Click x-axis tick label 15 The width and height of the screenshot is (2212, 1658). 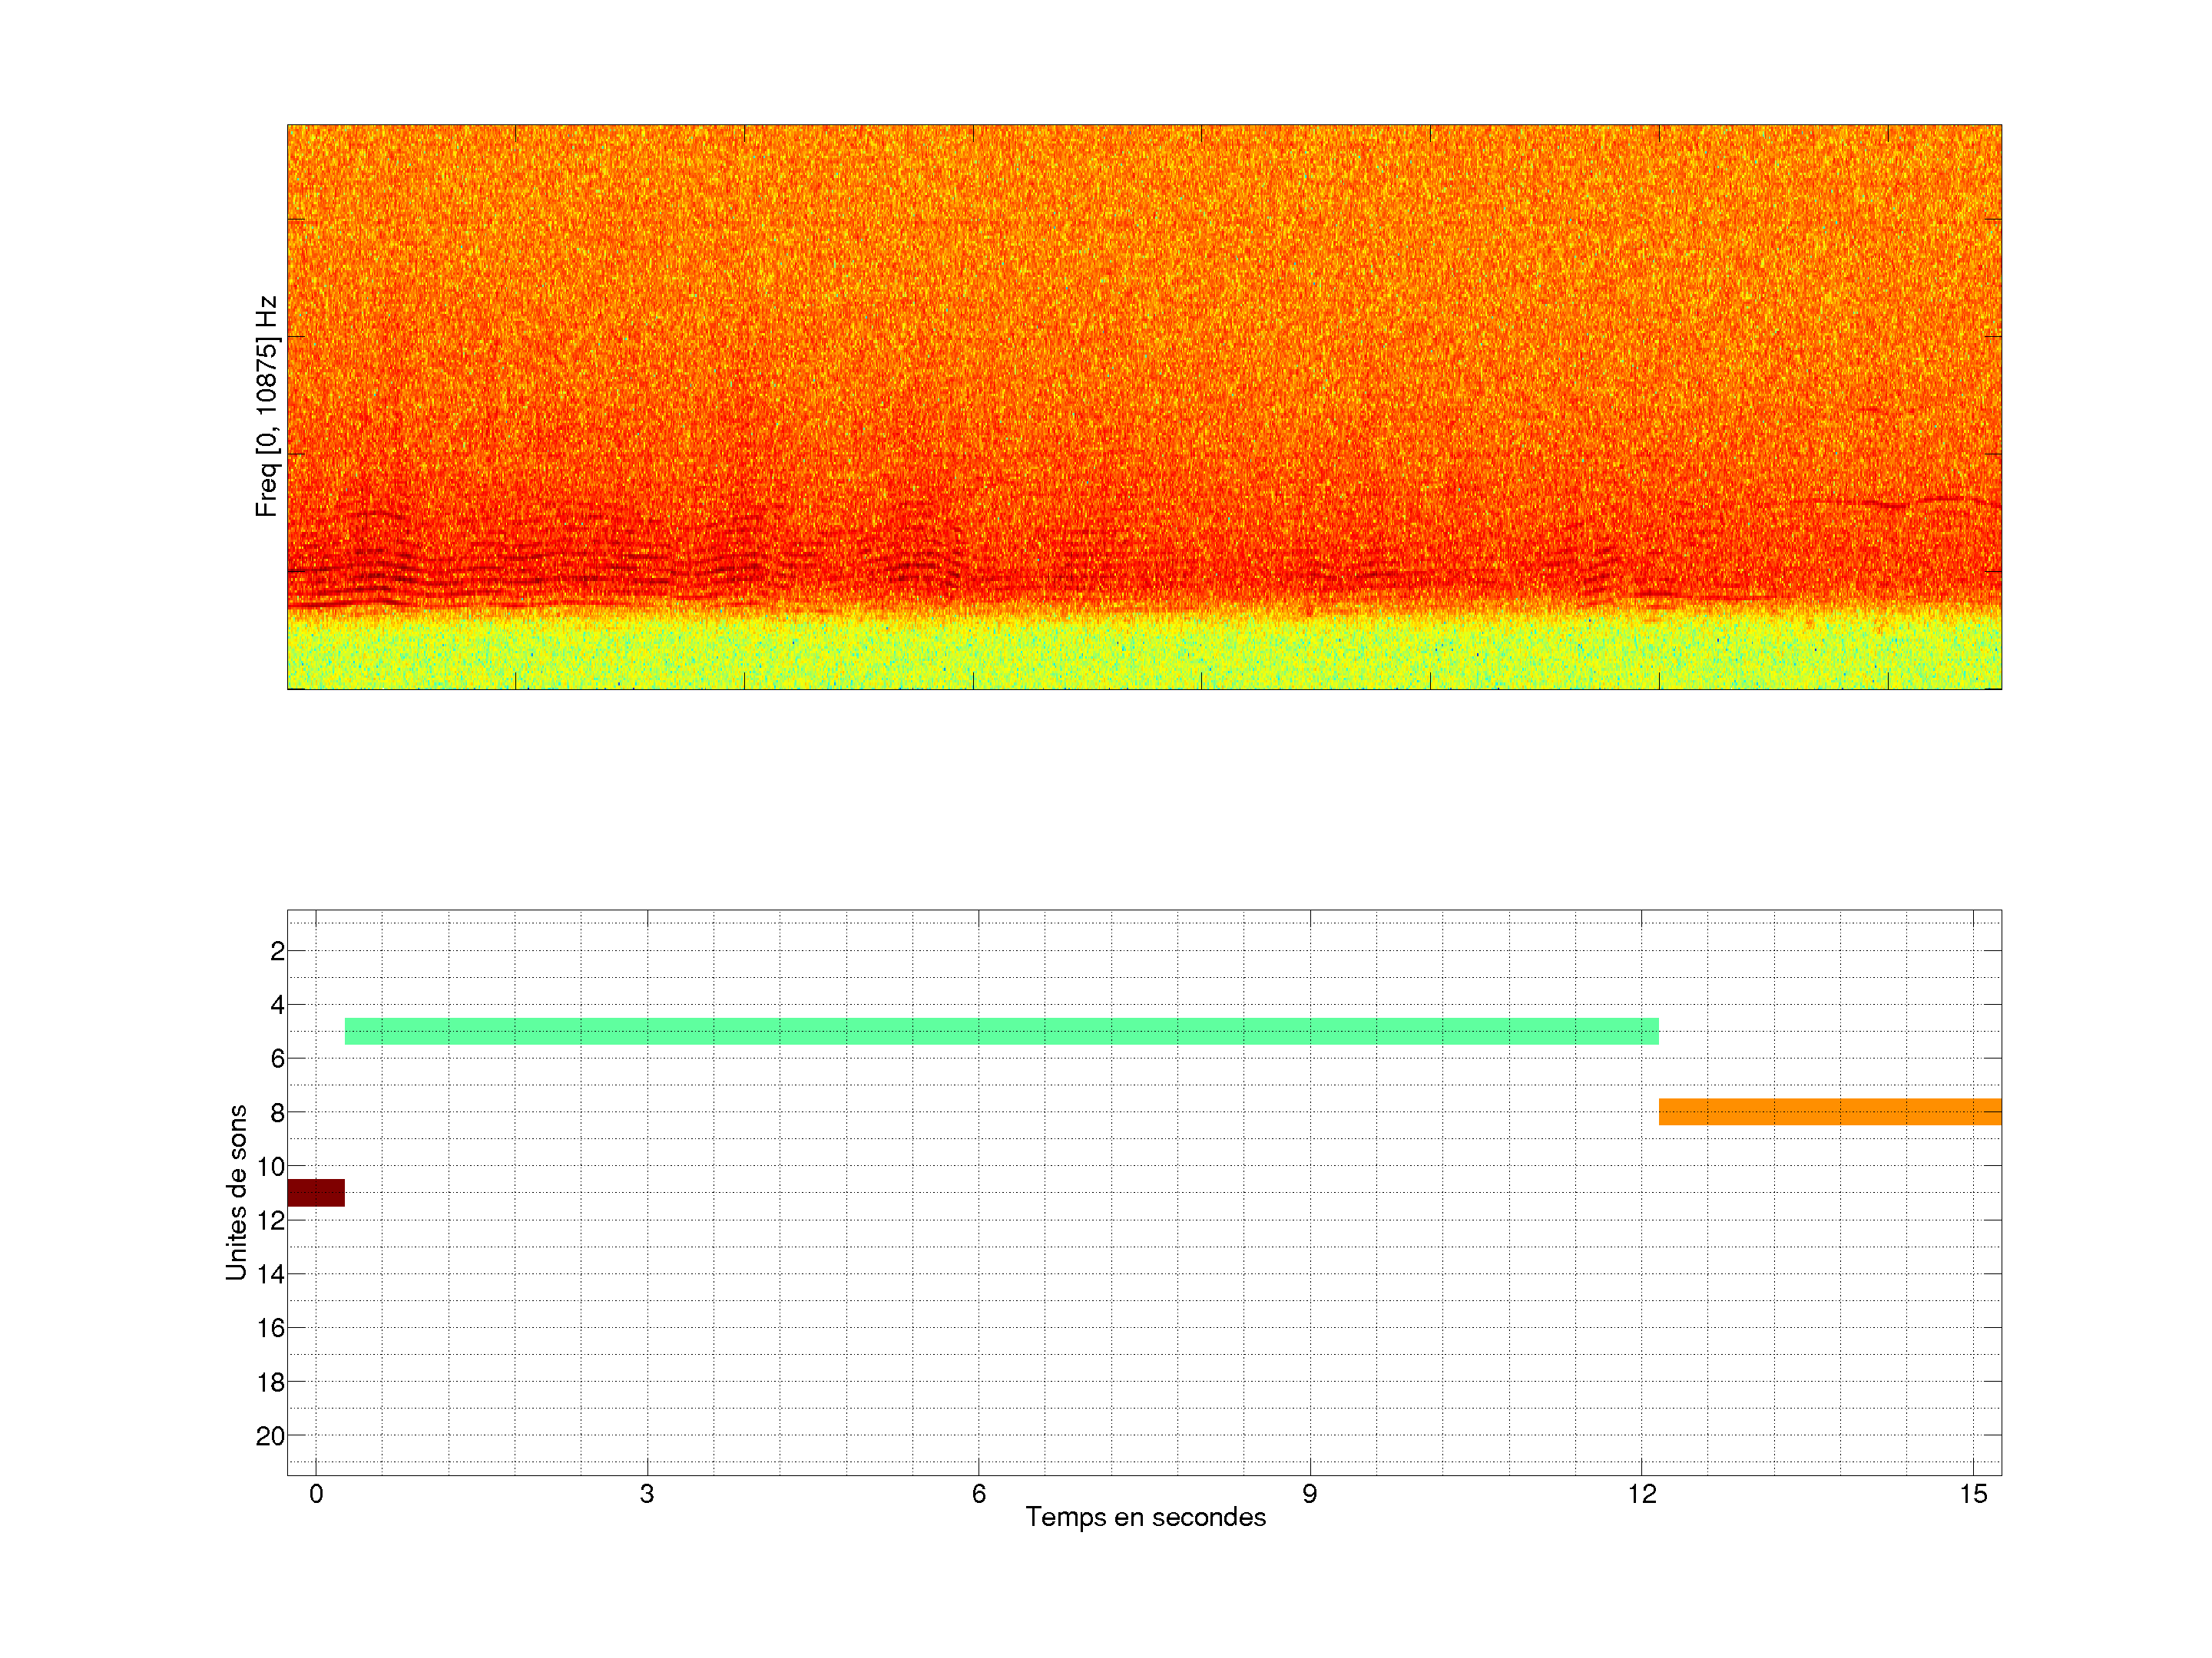(x=1973, y=1494)
